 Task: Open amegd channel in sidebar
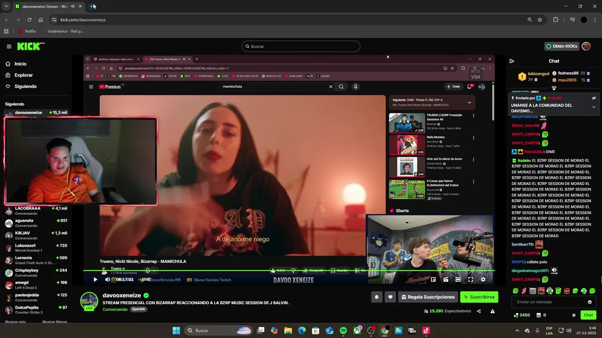pos(36,285)
